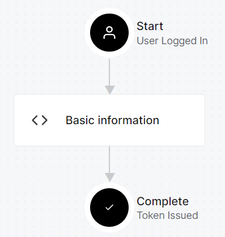The width and height of the screenshot is (225, 237).
Task: Click the checkmark icon in Complete node
Action: 109,208
